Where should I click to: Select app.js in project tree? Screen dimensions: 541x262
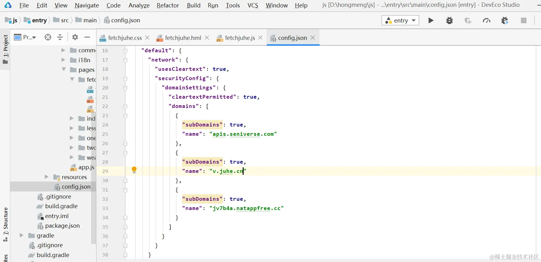(x=82, y=167)
